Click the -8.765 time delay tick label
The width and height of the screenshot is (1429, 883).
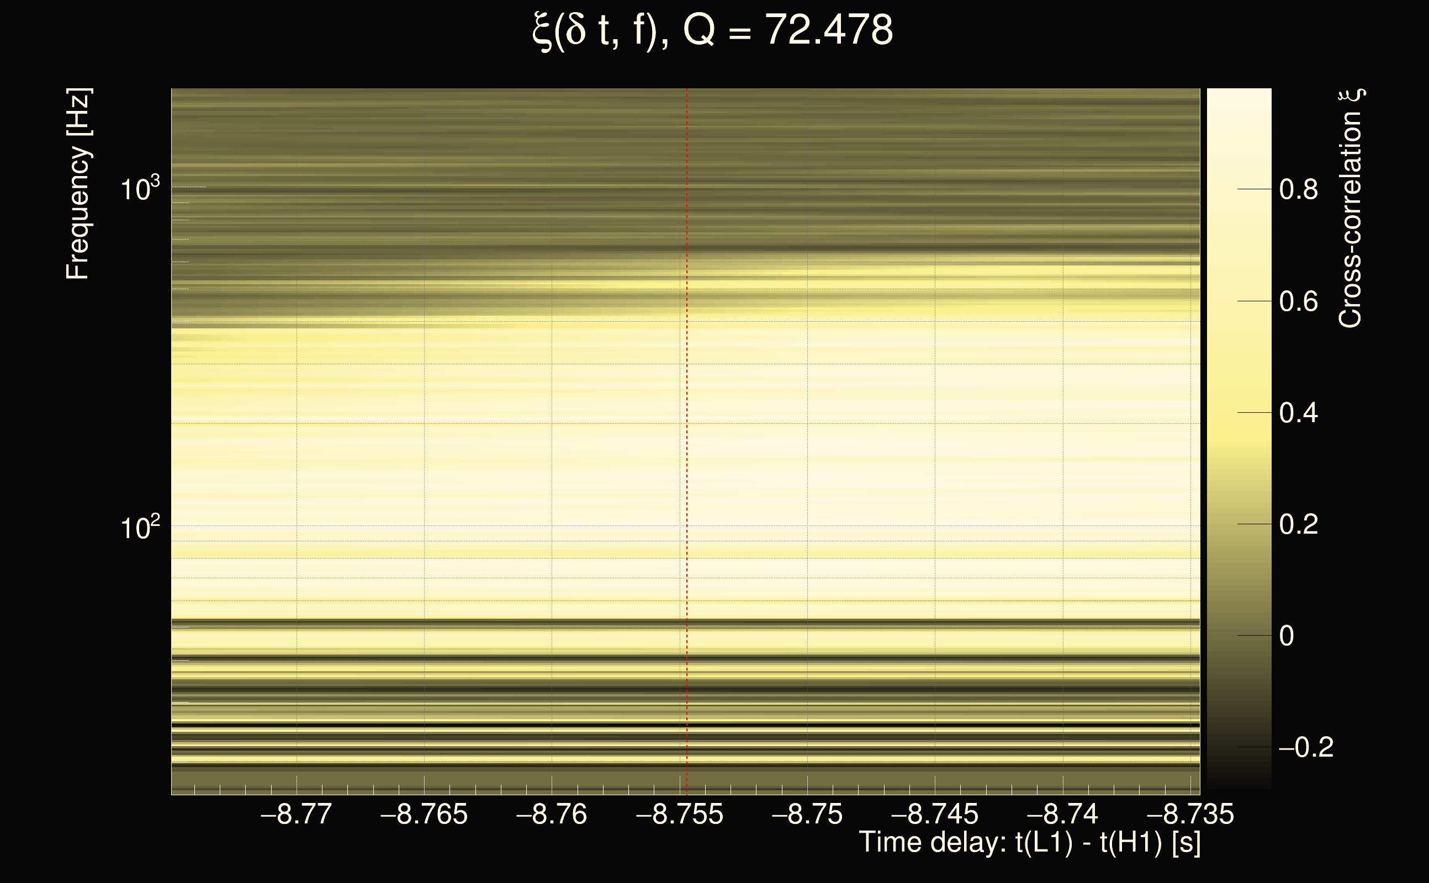(x=424, y=814)
